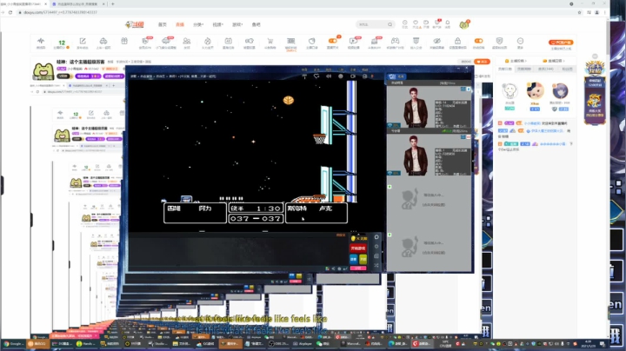This screenshot has width=626, height=351.
Task: Click the edit pencil icon in streamer toolbar
Action: click(x=83, y=41)
